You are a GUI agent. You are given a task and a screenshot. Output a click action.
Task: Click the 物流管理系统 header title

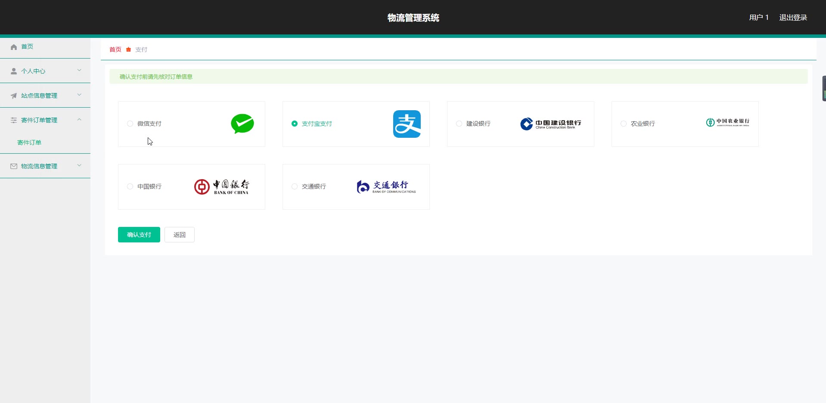[413, 18]
